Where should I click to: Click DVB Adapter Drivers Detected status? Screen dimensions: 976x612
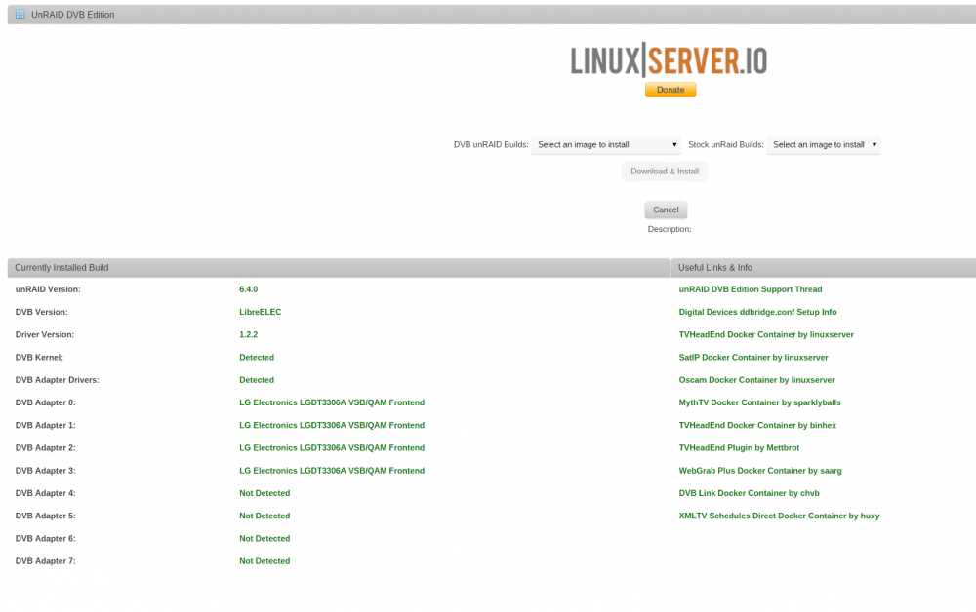coord(257,380)
